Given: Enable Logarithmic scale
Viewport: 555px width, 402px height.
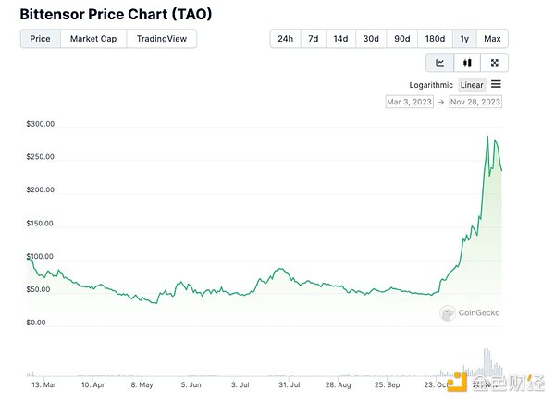Looking at the screenshot, I should tap(431, 85).
